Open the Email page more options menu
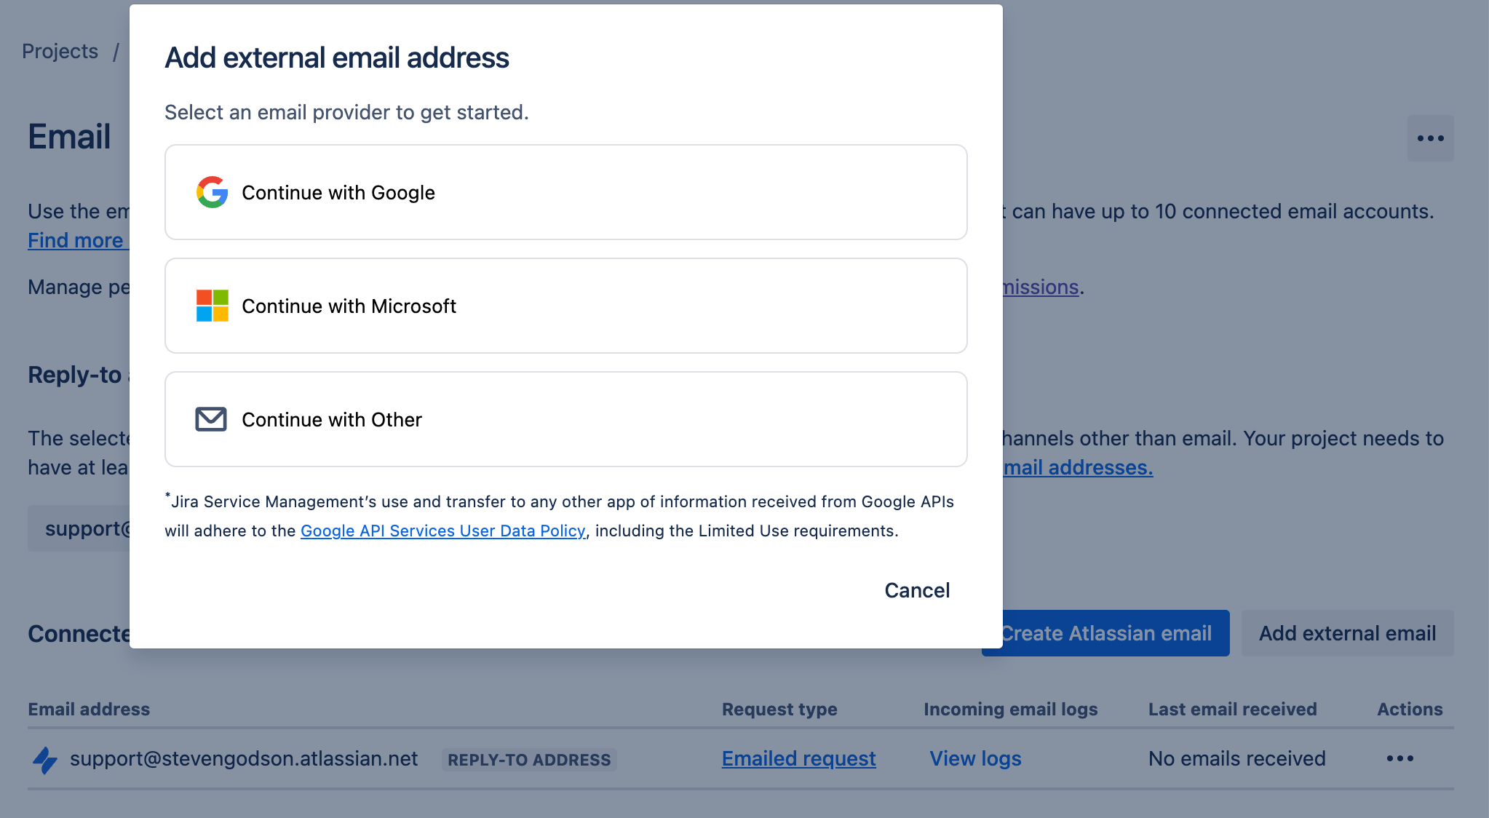This screenshot has width=1489, height=818. (1430, 138)
